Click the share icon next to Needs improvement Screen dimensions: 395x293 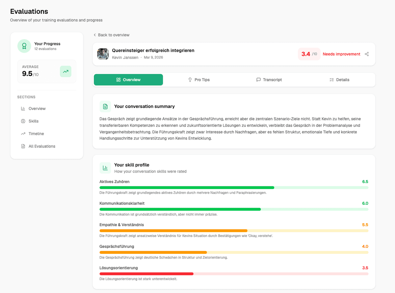coord(367,54)
